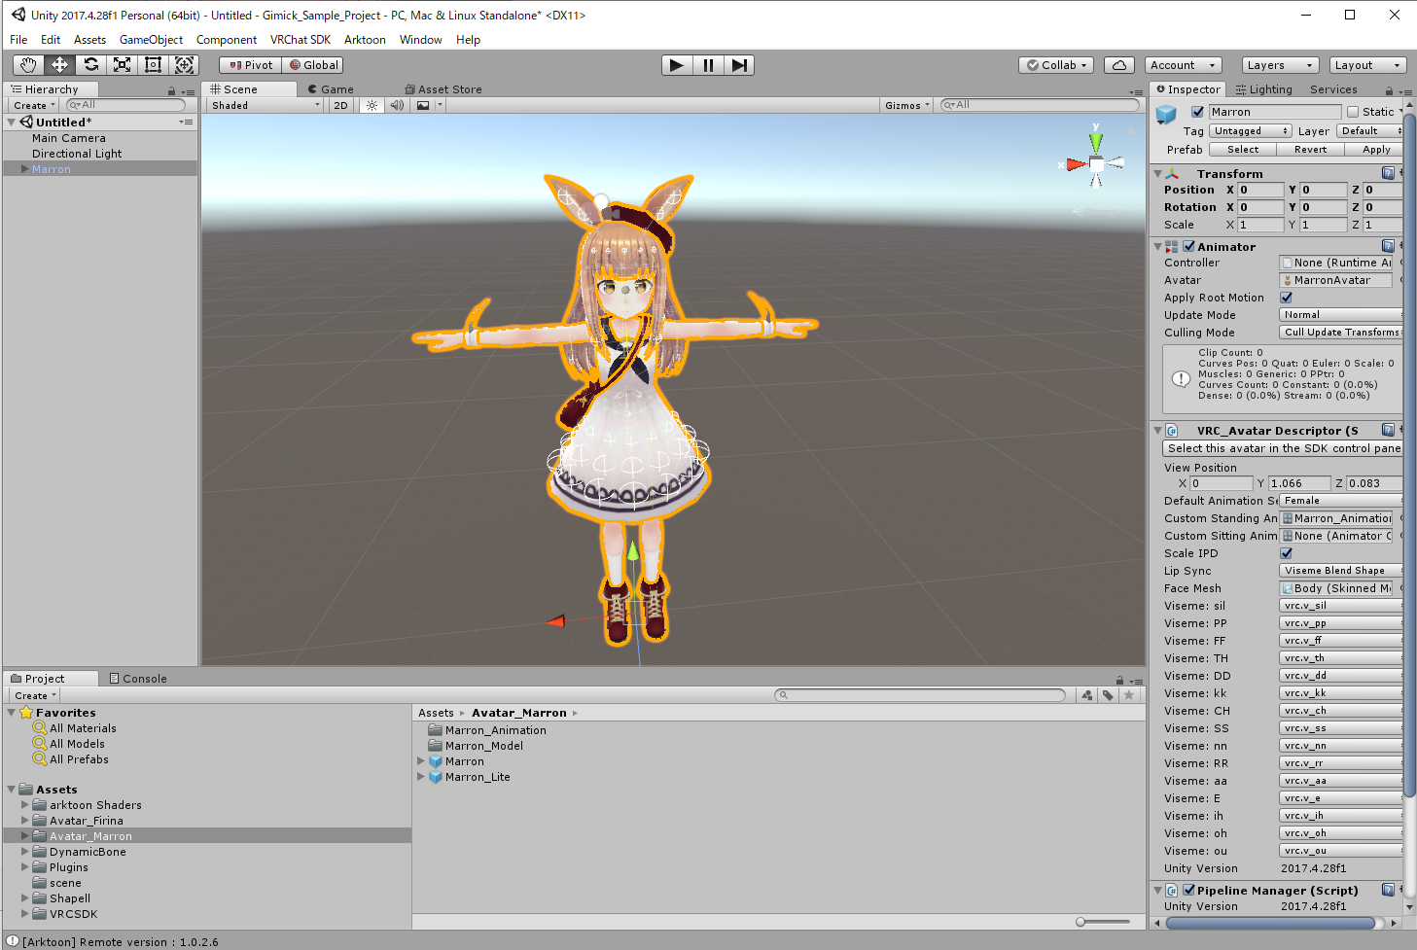Open the Account dropdown
This screenshot has height=950, width=1417.
1183,65
